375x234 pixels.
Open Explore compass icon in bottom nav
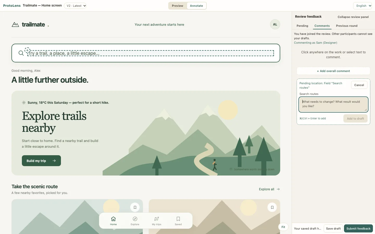135,219
